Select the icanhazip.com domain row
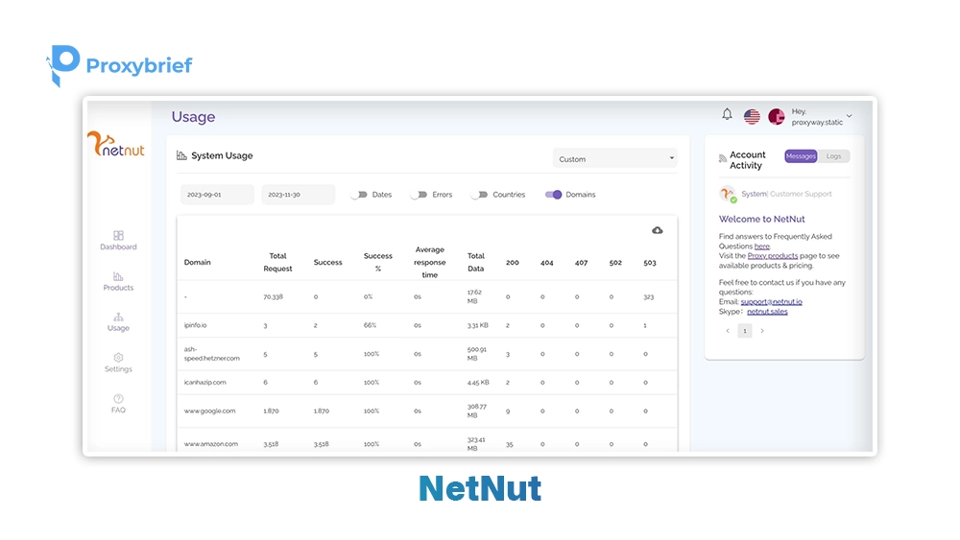 tap(427, 383)
